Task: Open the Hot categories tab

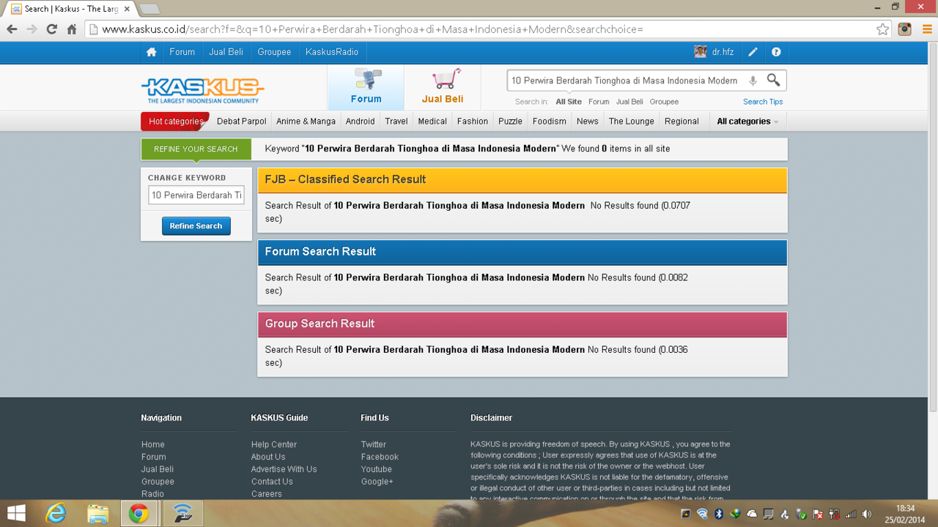Action: 176,122
